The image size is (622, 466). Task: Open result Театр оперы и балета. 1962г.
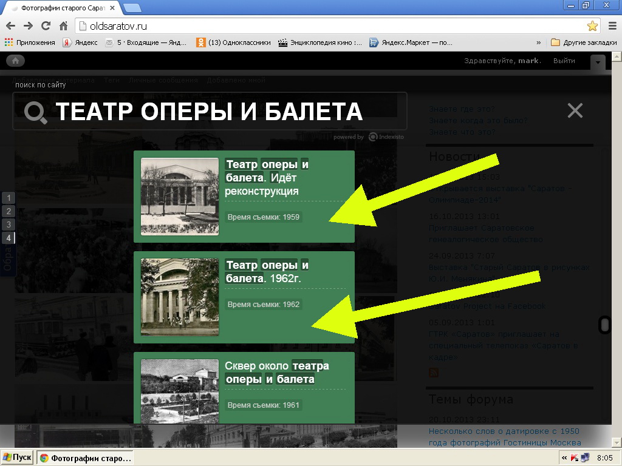[267, 272]
